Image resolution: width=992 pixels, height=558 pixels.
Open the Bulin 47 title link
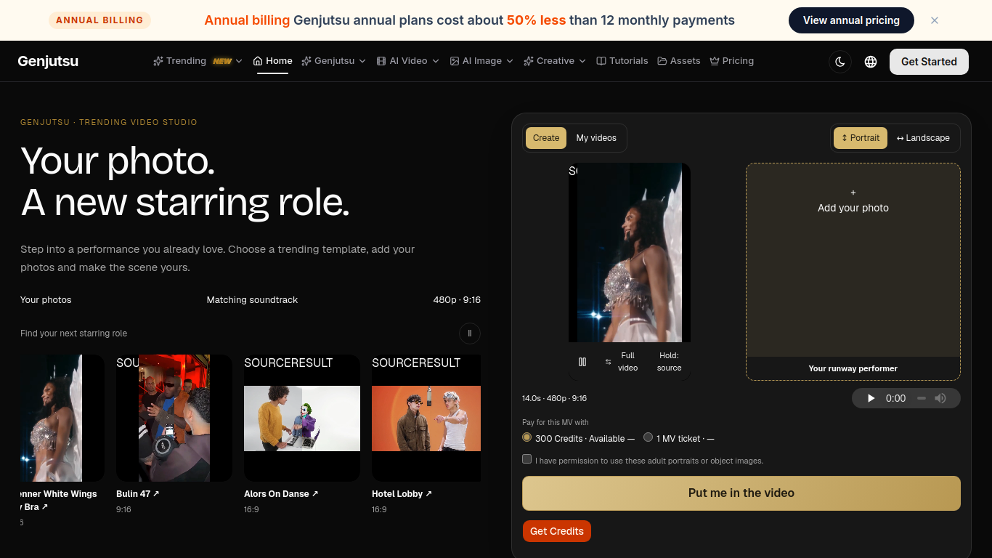click(137, 494)
